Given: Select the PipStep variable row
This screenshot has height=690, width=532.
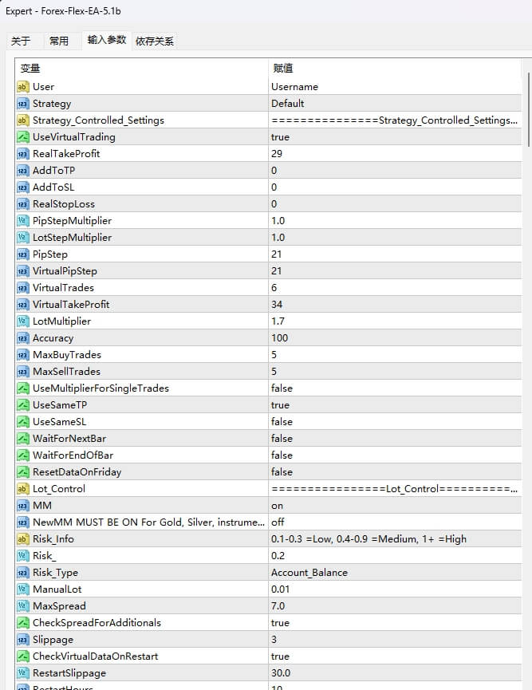Looking at the screenshot, I should click(x=269, y=254).
